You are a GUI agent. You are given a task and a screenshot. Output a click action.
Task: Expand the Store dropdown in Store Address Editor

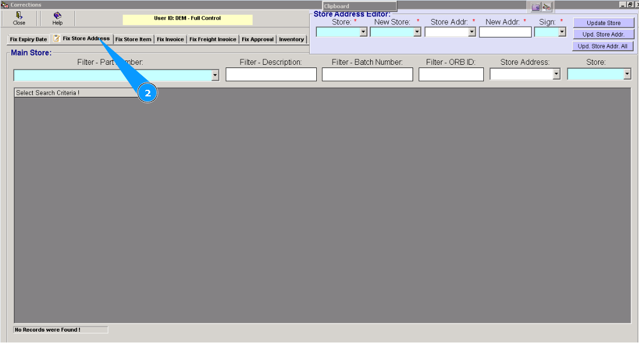tap(363, 32)
